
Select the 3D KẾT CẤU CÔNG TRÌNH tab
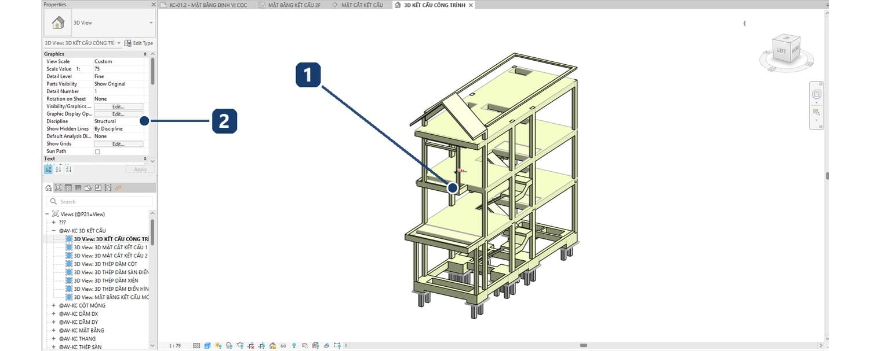[434, 5]
